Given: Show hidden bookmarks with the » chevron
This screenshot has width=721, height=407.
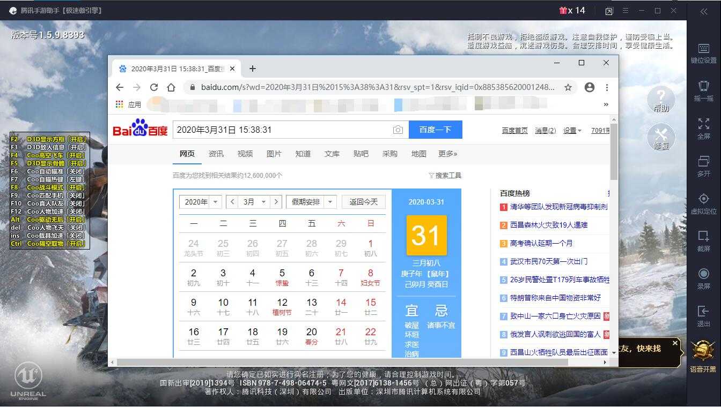Looking at the screenshot, I should pos(606,104).
